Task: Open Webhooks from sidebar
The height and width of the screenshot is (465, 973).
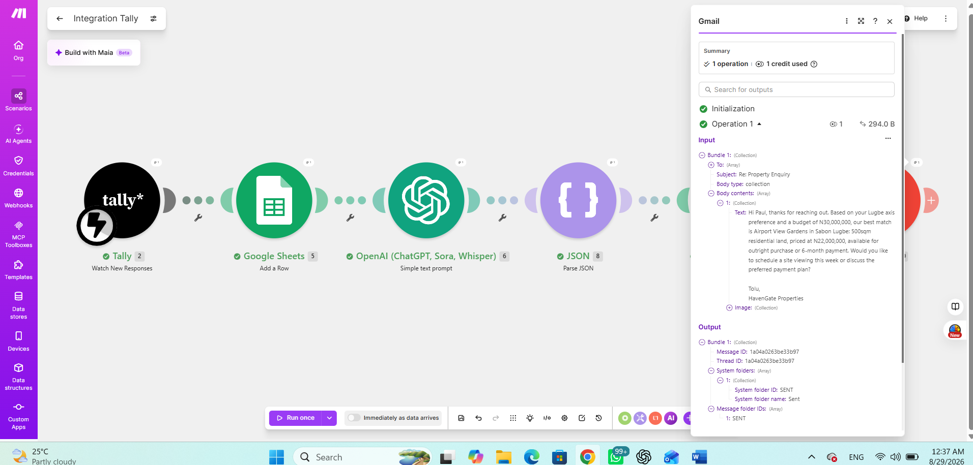Action: point(18,198)
